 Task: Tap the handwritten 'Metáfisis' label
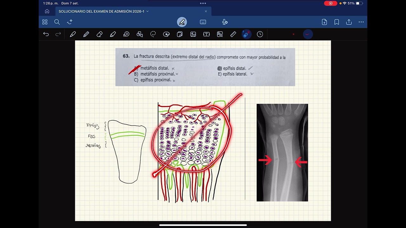(x=93, y=146)
